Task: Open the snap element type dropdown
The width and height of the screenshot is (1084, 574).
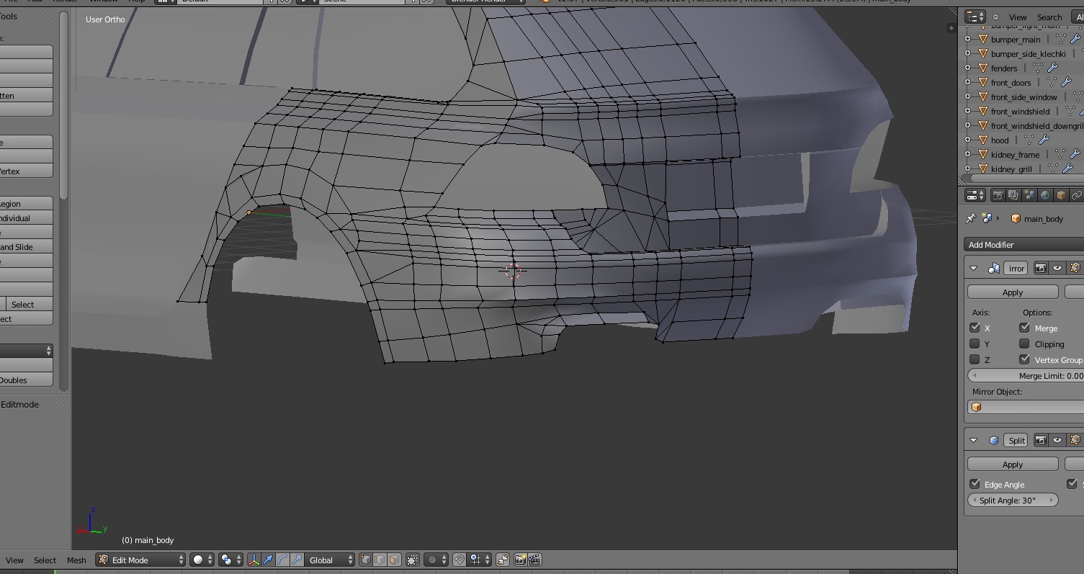Action: (x=480, y=560)
